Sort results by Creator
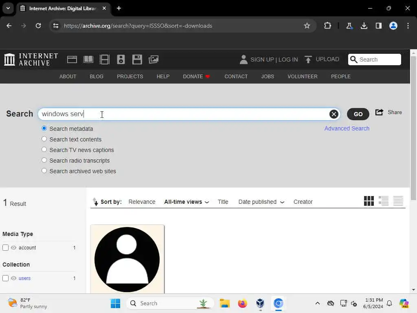This screenshot has width=417, height=313. 303,202
